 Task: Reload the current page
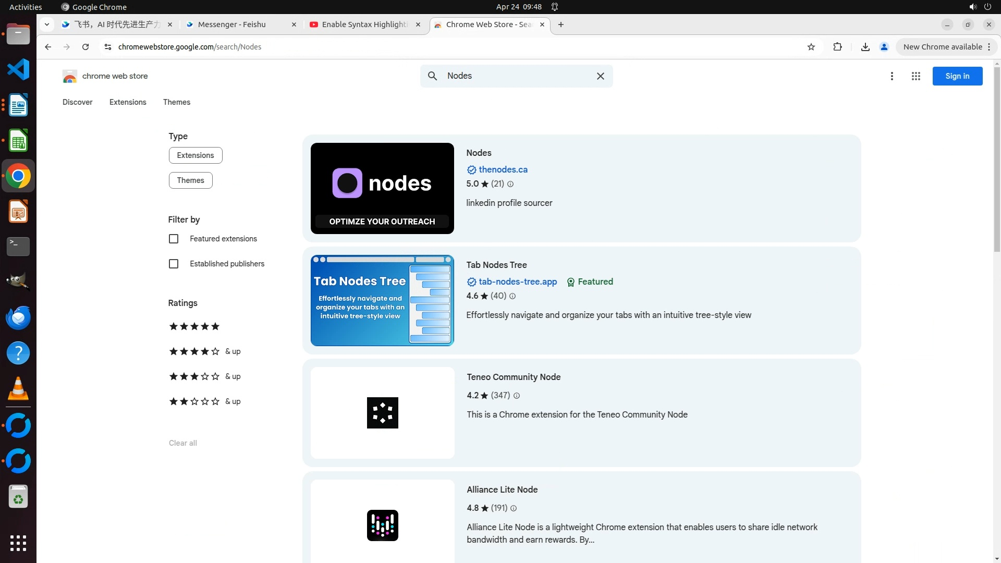tap(86, 47)
